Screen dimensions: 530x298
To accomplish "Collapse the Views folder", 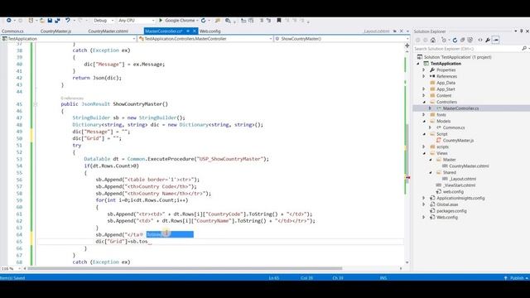I will click(424, 153).
